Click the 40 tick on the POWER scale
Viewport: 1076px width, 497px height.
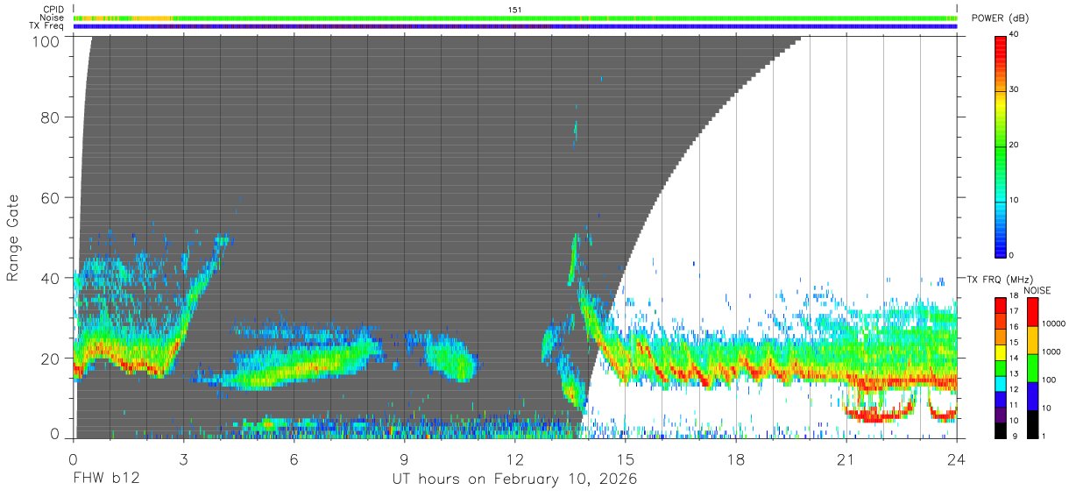[x=1016, y=35]
